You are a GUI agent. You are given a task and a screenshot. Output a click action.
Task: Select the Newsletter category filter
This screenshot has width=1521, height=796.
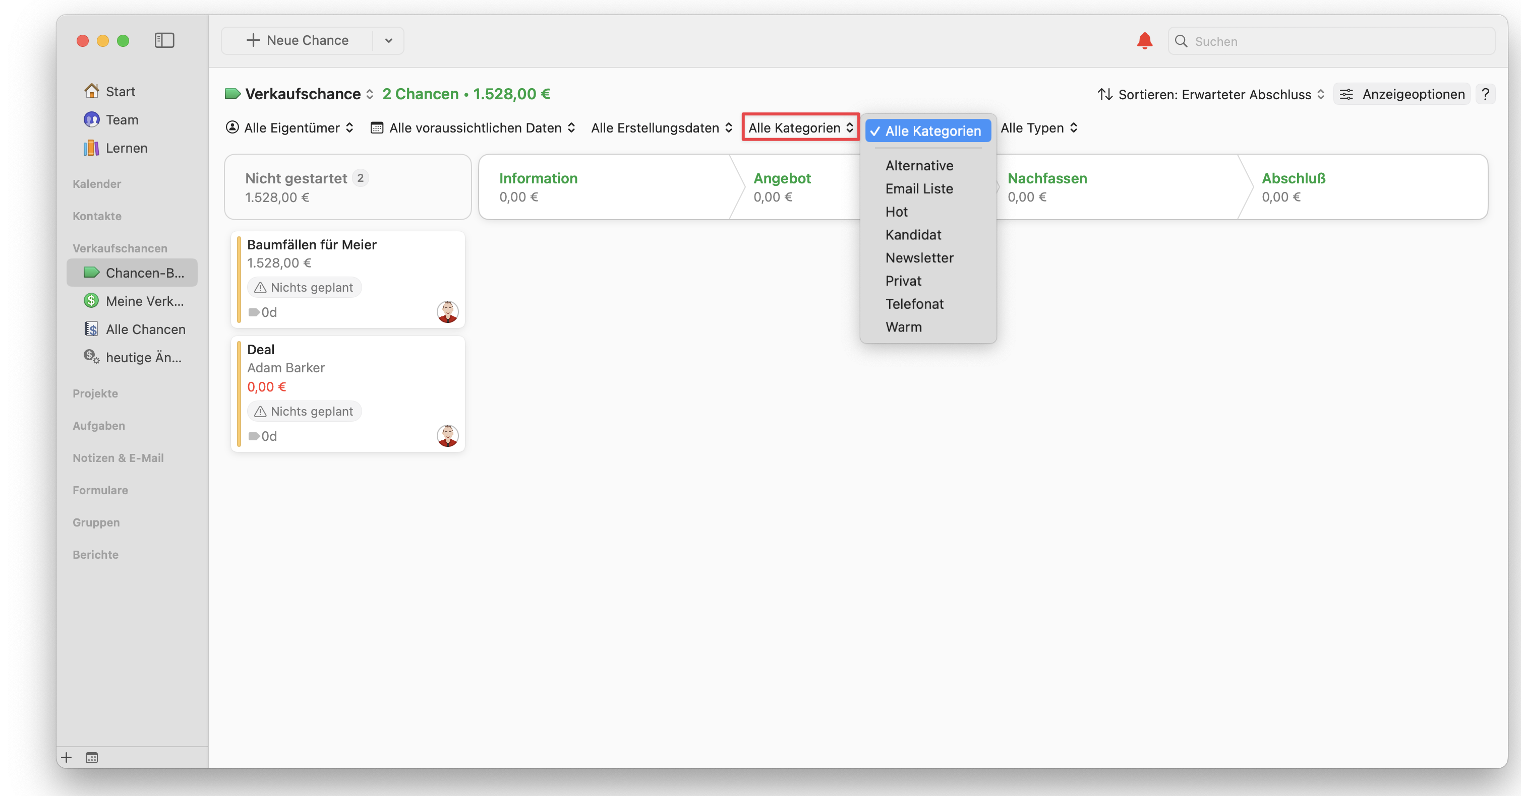919,257
